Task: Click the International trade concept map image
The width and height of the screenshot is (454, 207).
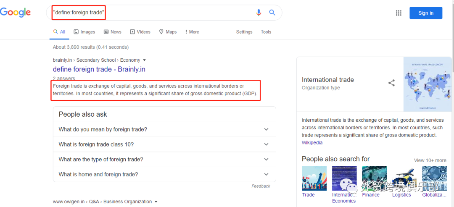Action: (x=428, y=84)
